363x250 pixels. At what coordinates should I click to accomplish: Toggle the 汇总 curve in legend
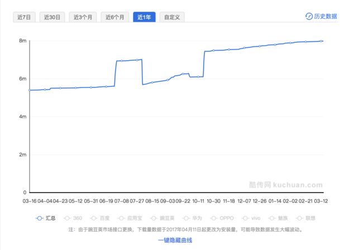46,218
